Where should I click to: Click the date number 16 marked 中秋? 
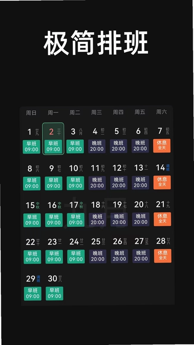click(52, 205)
